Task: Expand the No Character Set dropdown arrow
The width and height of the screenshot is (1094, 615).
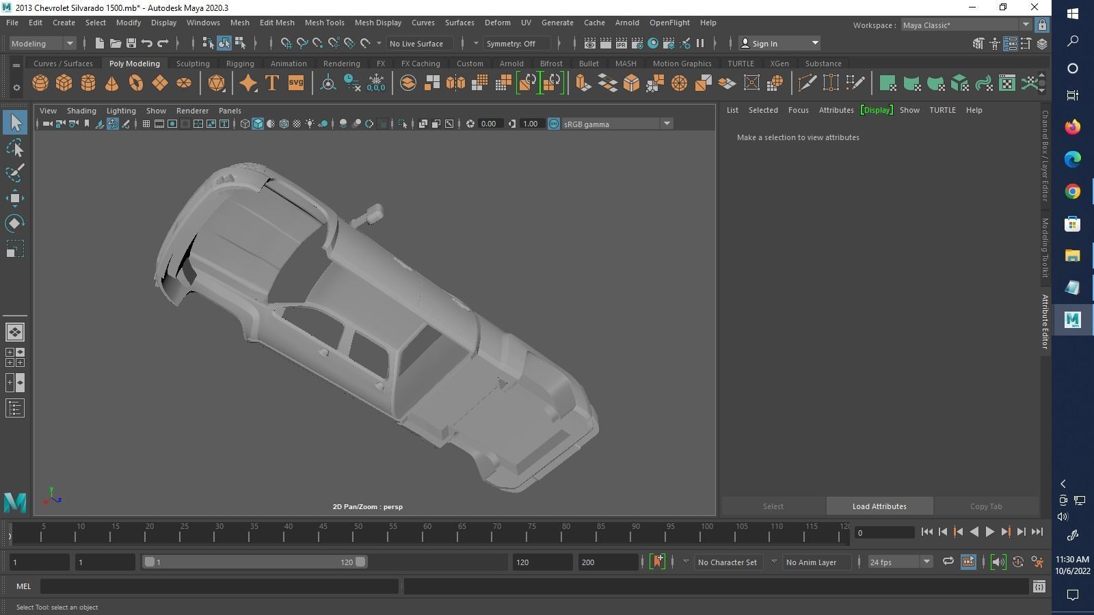Action: click(686, 562)
